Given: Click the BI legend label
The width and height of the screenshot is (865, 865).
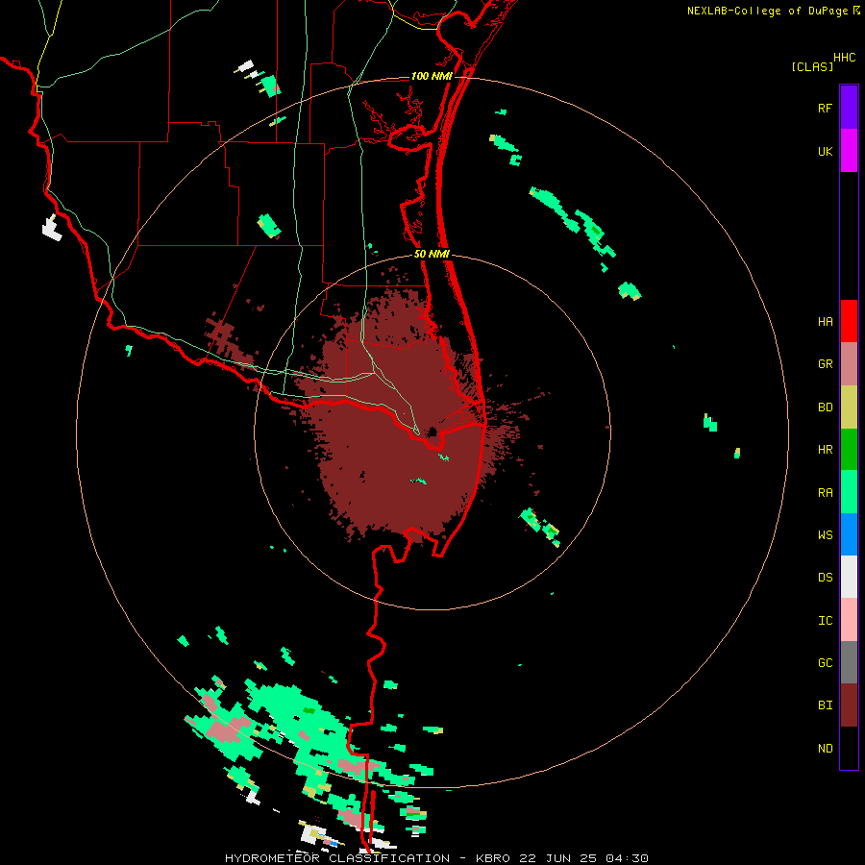Looking at the screenshot, I should [825, 705].
